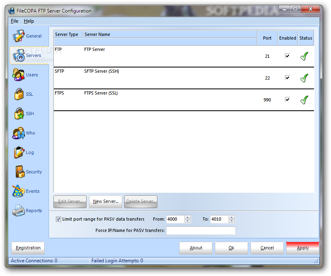331x276 pixels.
Task: Open the File menu
Action: [15, 21]
